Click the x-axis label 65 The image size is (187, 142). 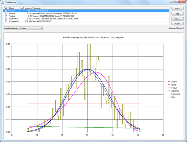[x=163, y=135]
